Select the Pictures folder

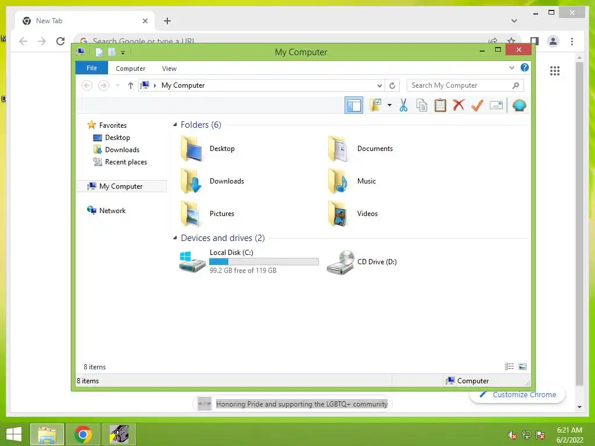207,214
